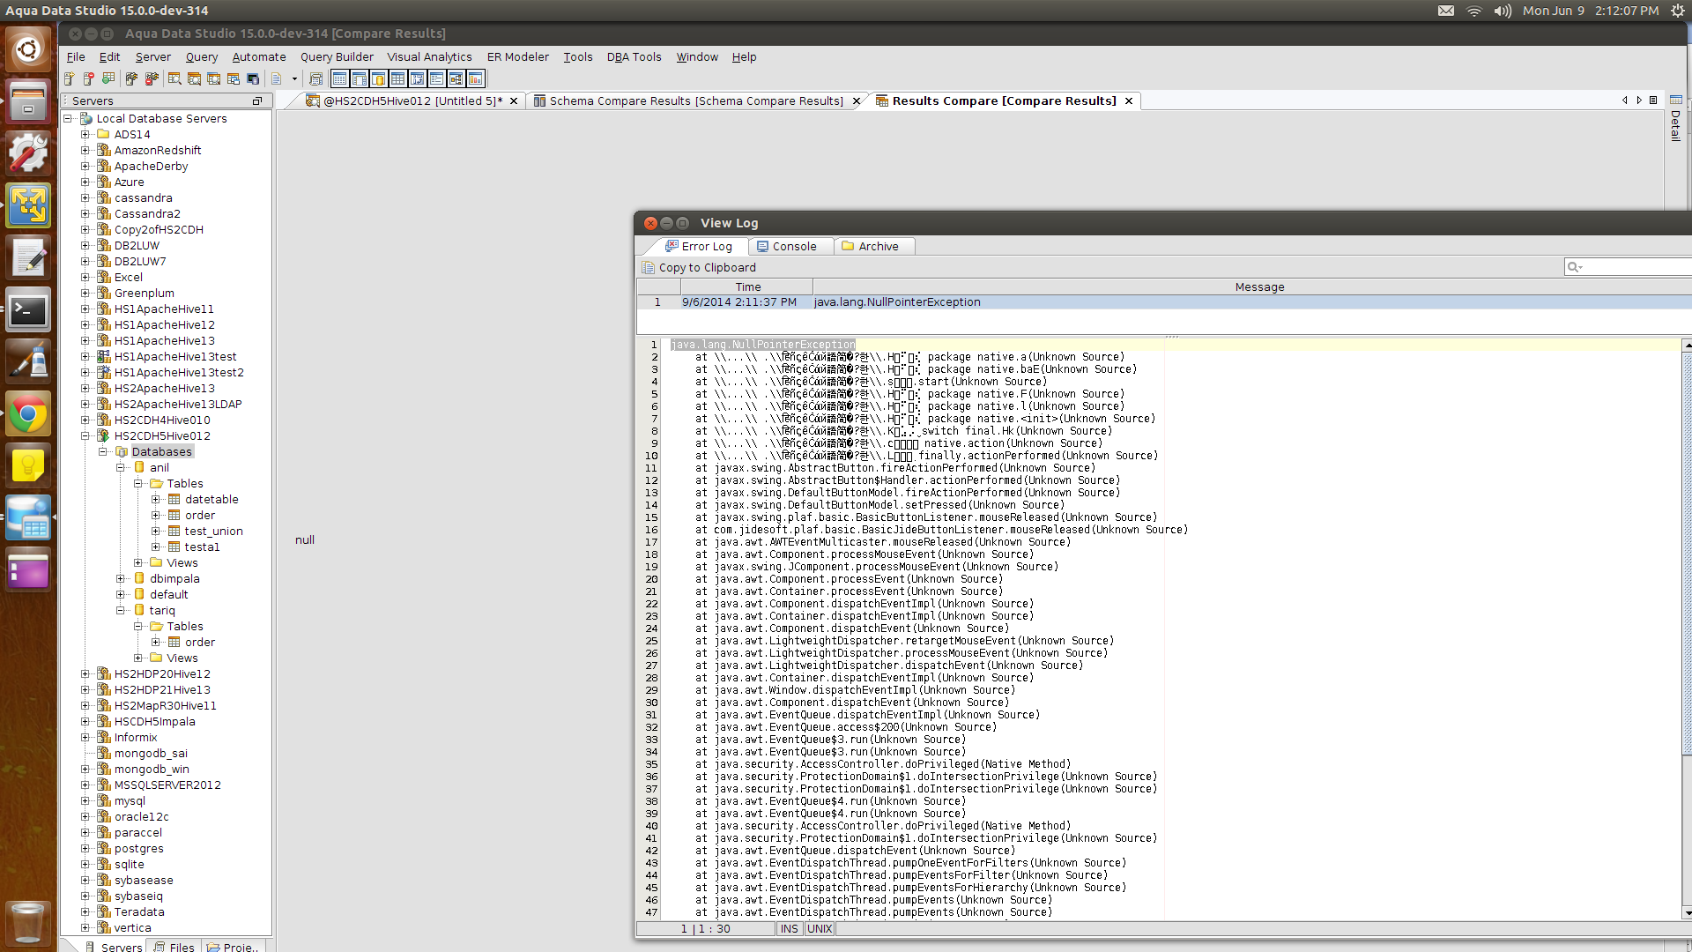Expand the AmazonRedshift server node

tap(85, 151)
